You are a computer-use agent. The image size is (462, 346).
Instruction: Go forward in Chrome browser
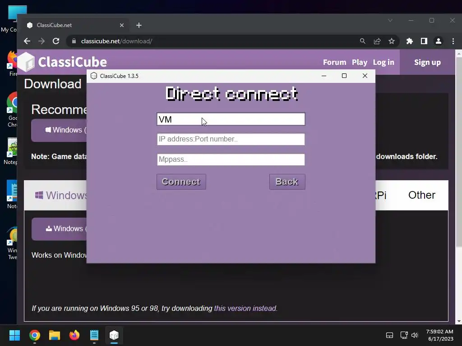(42, 41)
